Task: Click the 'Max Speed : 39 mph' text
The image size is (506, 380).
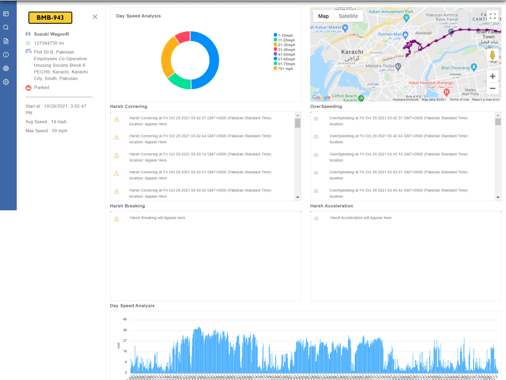Action: point(47,131)
